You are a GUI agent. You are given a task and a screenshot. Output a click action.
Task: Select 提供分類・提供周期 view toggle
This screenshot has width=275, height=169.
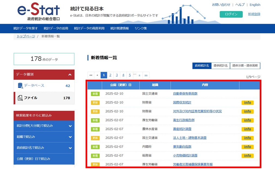(245, 66)
